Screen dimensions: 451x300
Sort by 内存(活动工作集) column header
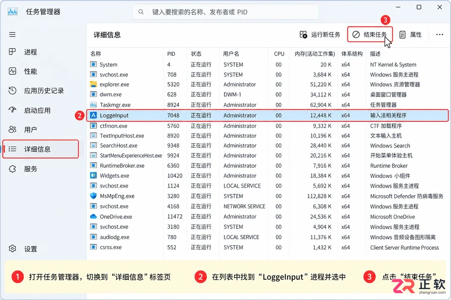(315, 54)
